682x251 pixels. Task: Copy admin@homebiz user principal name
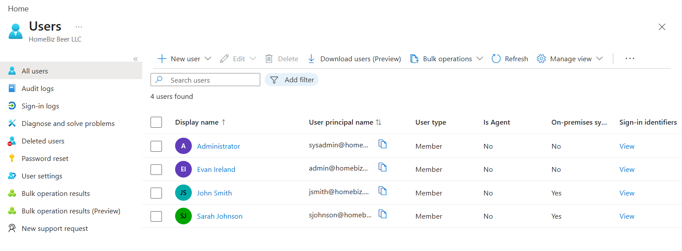coord(383,167)
